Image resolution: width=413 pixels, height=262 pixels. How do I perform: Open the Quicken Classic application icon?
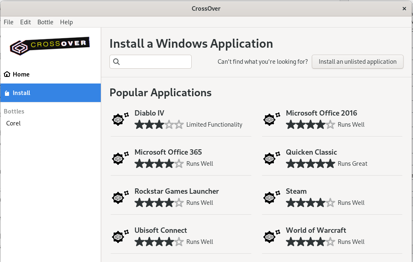[x=270, y=158]
